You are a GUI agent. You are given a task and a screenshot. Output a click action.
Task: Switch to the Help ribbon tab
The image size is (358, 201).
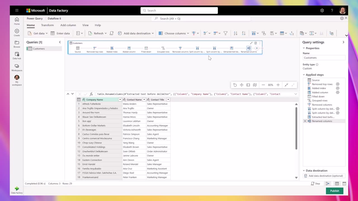click(x=98, y=25)
